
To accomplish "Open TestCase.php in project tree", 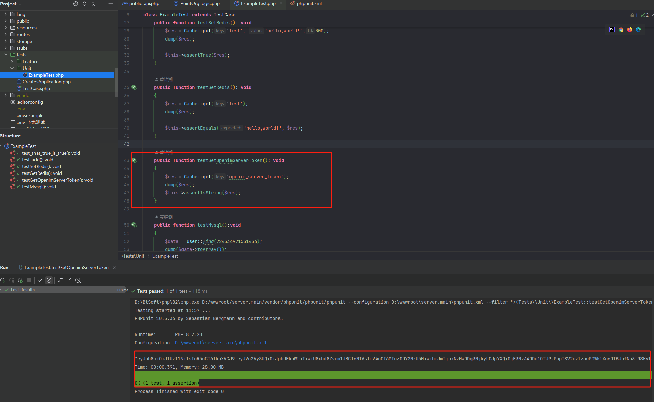I will point(36,88).
